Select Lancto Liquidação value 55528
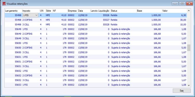 [x=106, y=25]
